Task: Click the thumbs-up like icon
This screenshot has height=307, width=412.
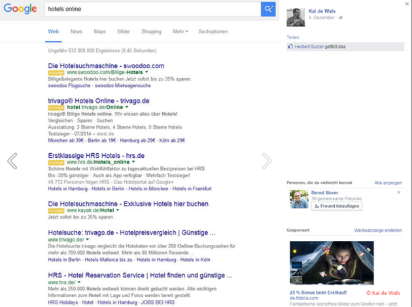Action: tap(290, 46)
